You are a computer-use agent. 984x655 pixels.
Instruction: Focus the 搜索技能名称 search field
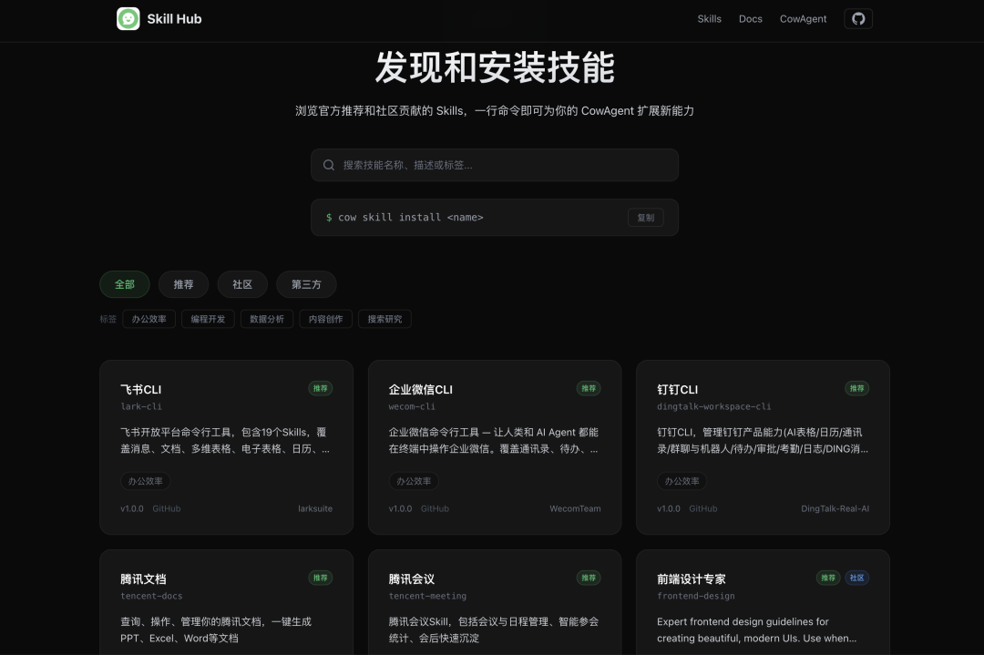click(x=495, y=165)
